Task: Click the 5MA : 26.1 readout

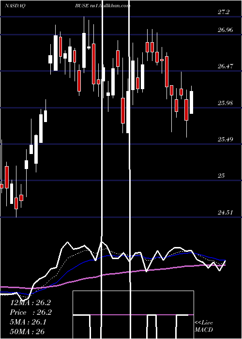Action: tap(28, 322)
